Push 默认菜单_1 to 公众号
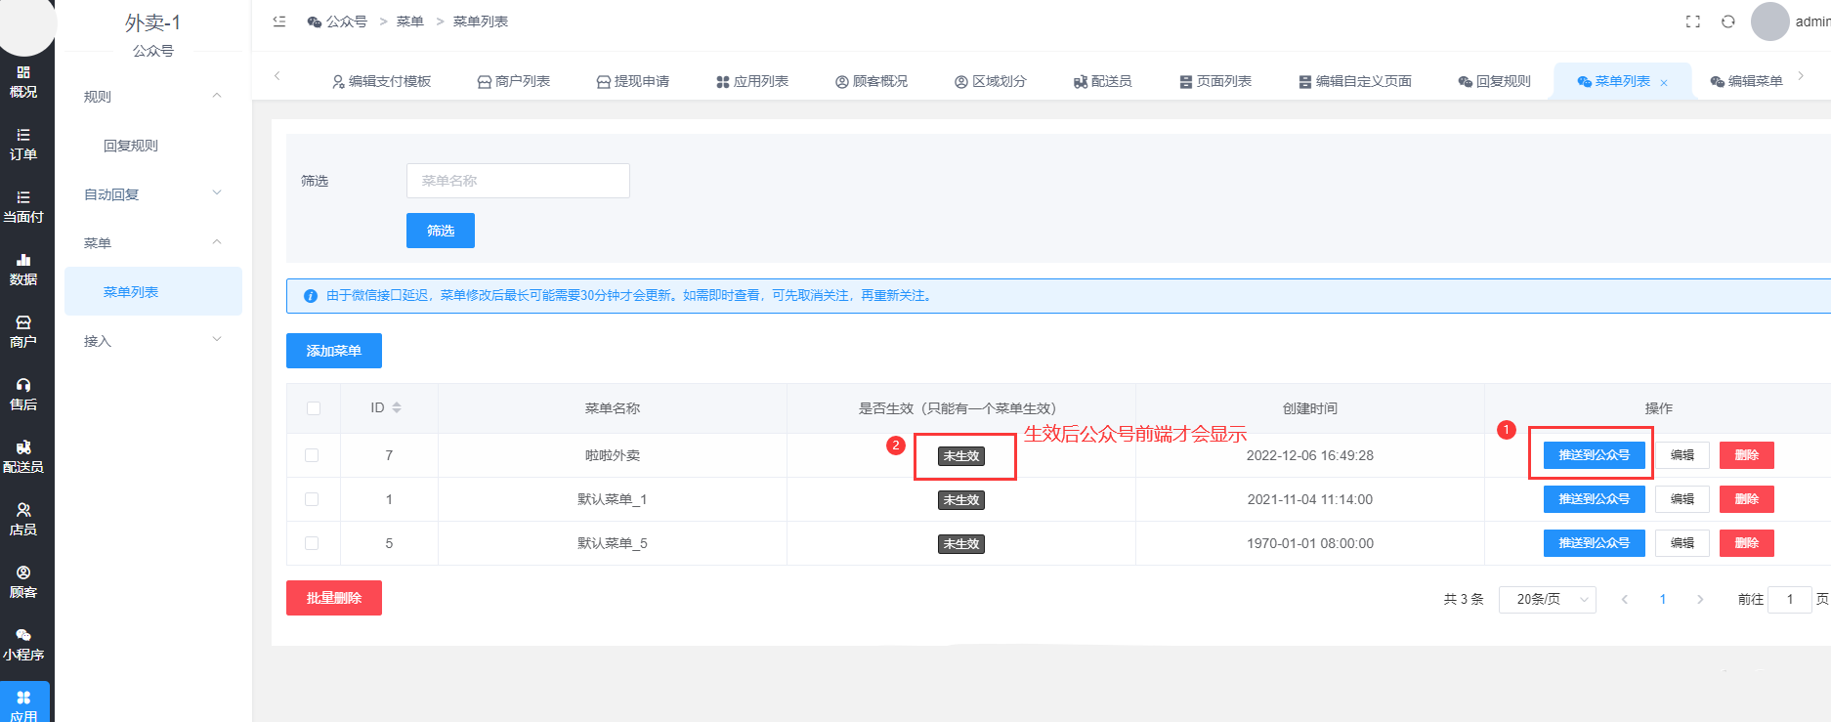Screen dimensions: 1831x722 (1595, 499)
